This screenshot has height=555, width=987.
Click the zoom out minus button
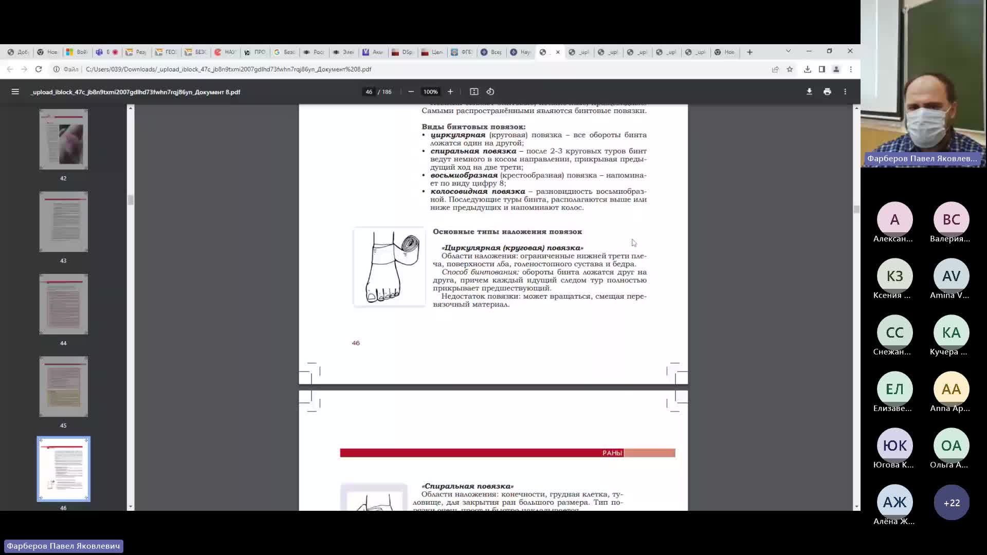[x=411, y=91]
